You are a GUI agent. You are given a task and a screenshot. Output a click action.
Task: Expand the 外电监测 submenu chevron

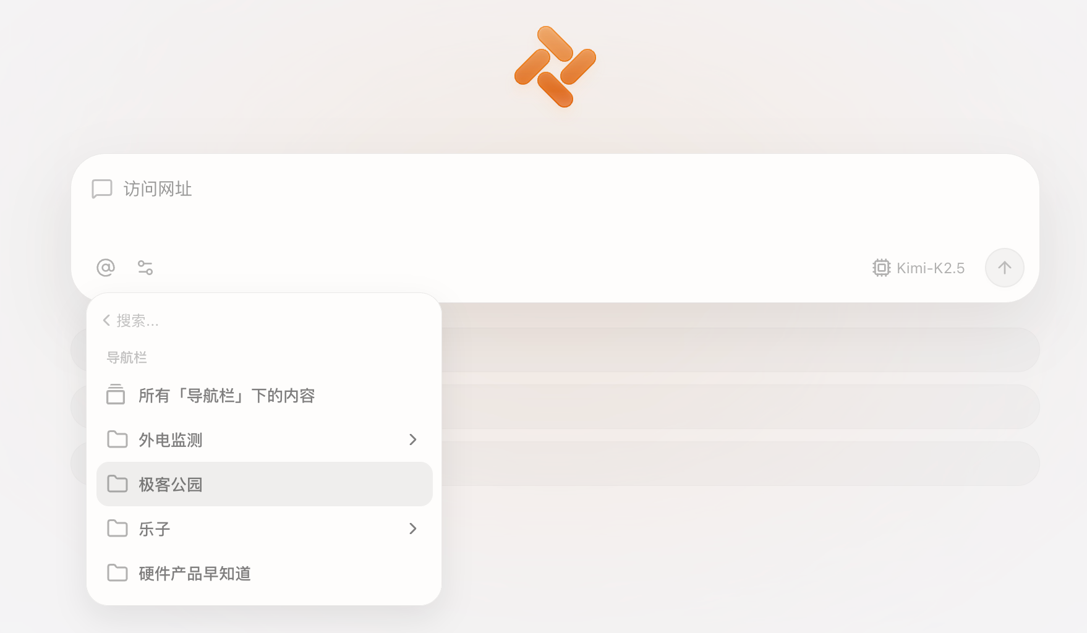click(x=413, y=440)
